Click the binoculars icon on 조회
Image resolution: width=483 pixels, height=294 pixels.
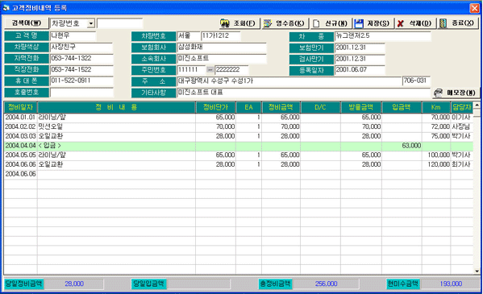click(x=225, y=23)
